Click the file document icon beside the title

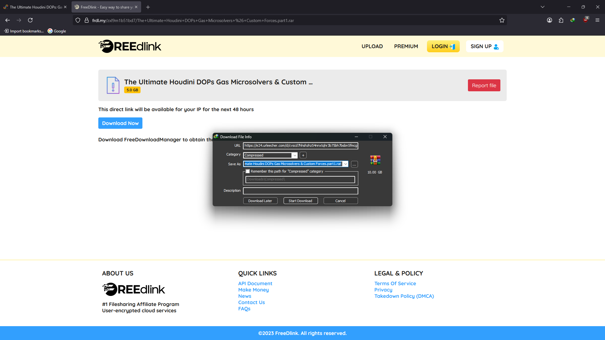pyautogui.click(x=113, y=85)
